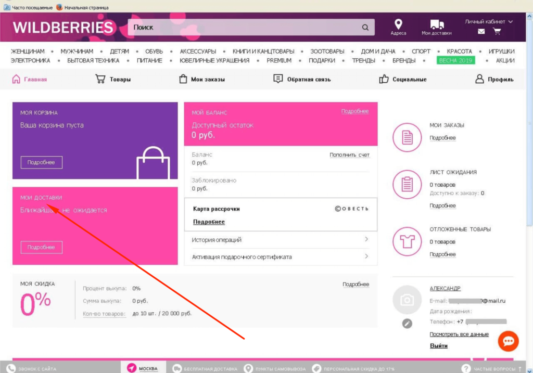533x373 pixels.
Task: Open the shopping cart icon in header
Action: pos(497,32)
